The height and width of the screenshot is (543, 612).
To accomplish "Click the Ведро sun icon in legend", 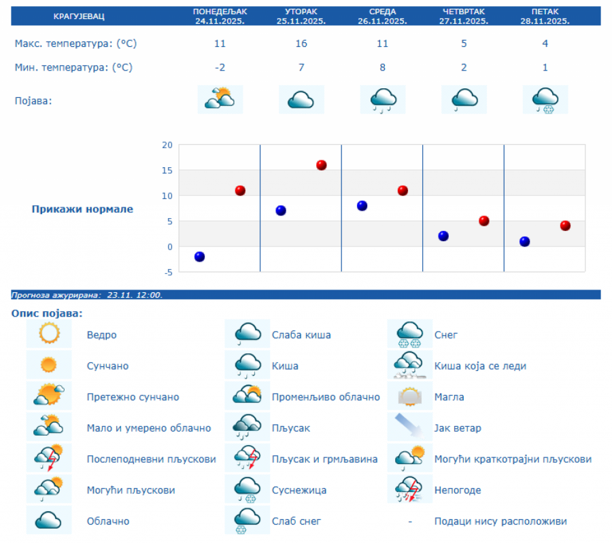I will point(49,334).
